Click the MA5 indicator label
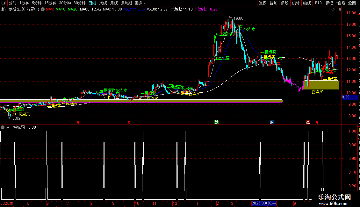The image size is (360, 207). pyautogui.click(x=50, y=10)
